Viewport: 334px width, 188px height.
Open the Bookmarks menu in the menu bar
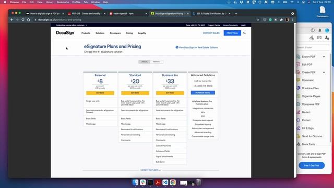pyautogui.click(x=63, y=2)
